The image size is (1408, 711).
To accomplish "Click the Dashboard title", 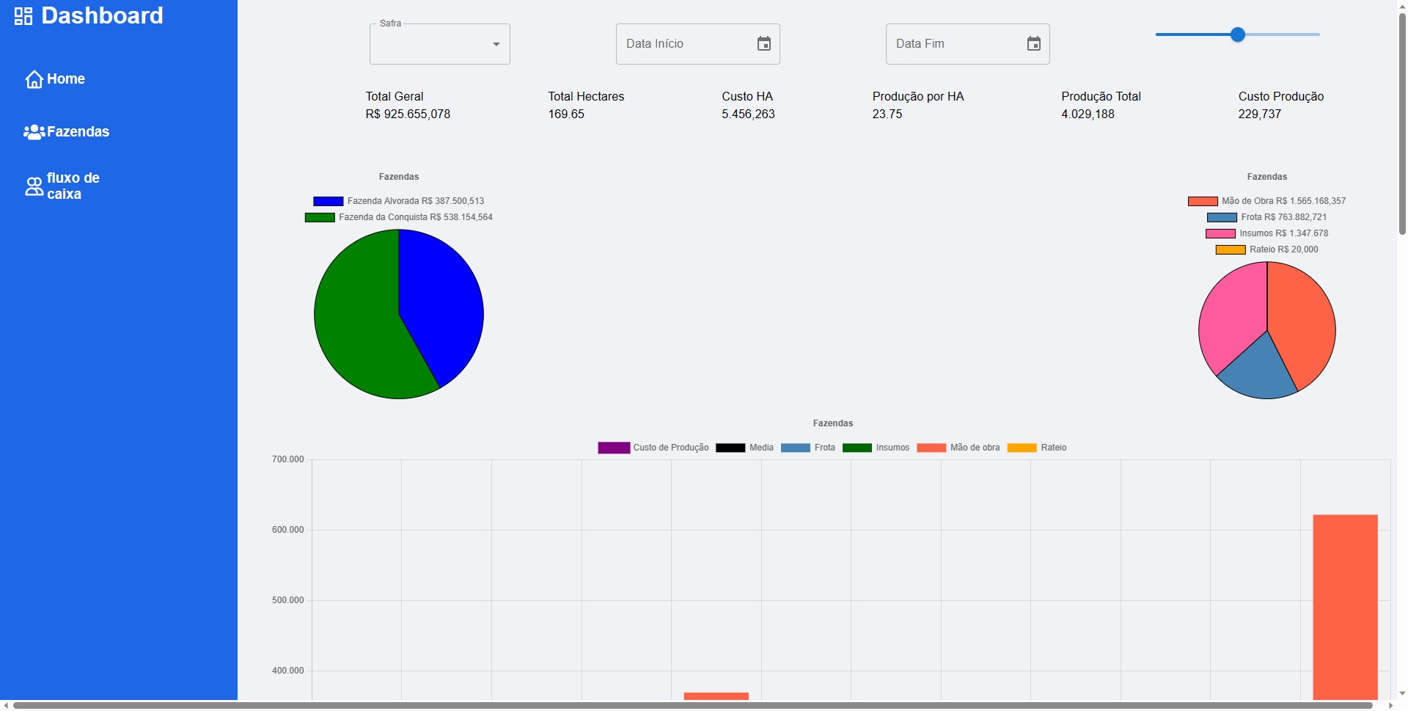I will point(102,16).
